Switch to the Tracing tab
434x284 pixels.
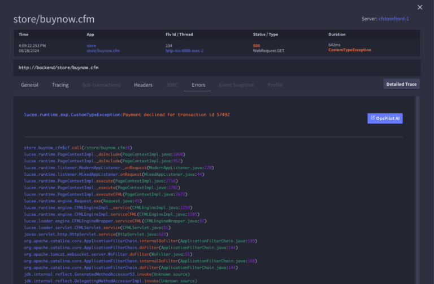pos(60,85)
